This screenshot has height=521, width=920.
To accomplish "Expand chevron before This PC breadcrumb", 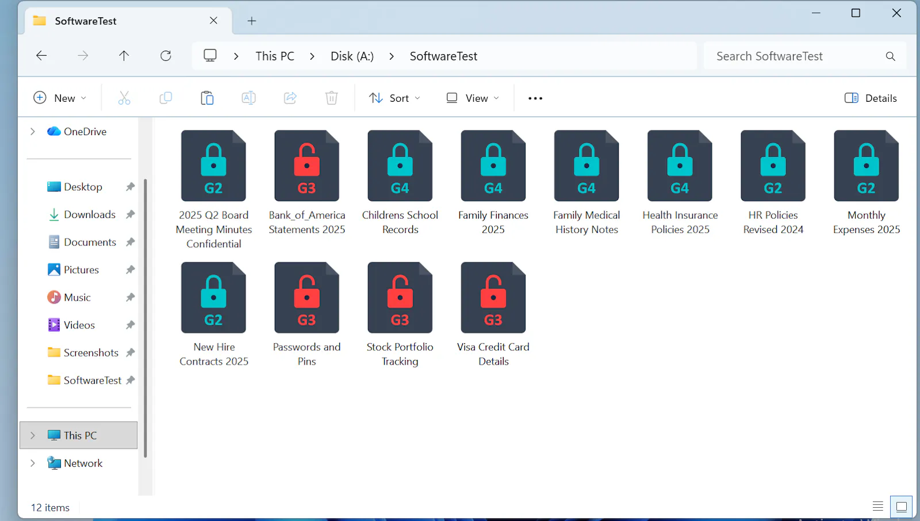I will point(236,56).
